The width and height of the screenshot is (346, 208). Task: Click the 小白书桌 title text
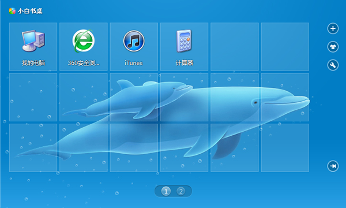30,11
